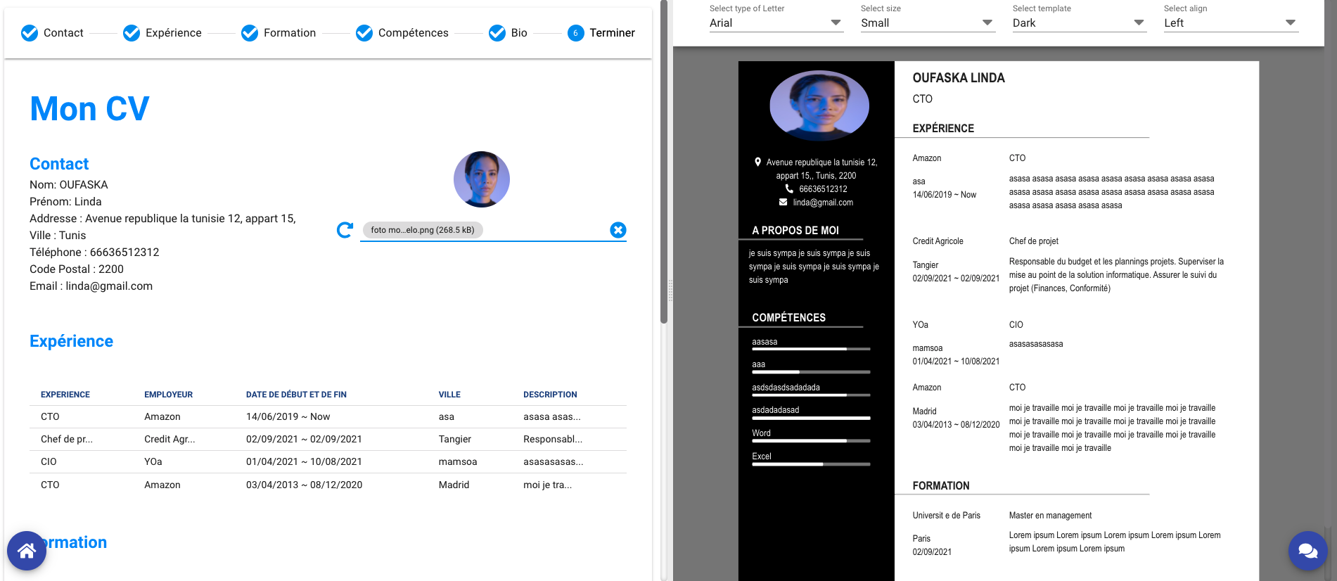Click the Small size dropdown arrow

(x=987, y=23)
